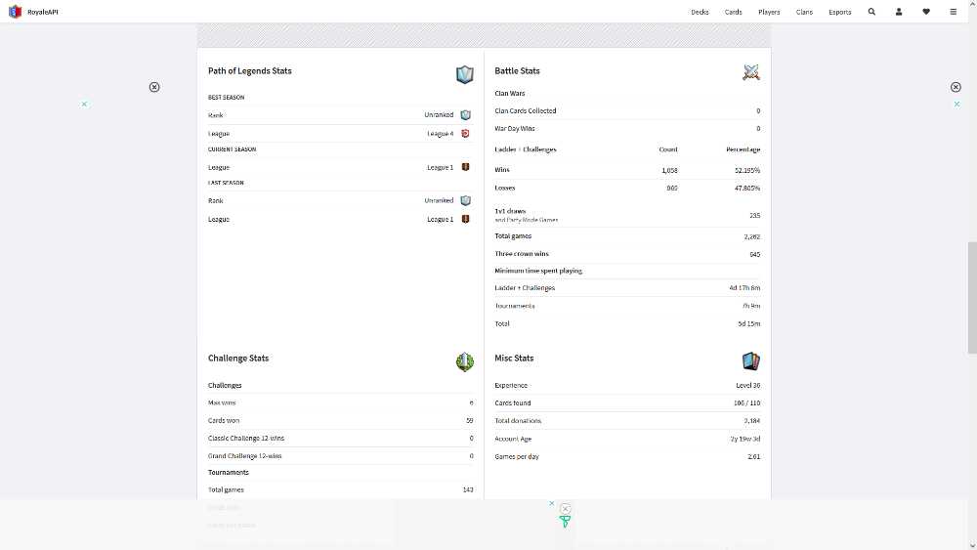Dismiss left ad using small blue X
Image resolution: width=977 pixels, height=550 pixels.
84,104
